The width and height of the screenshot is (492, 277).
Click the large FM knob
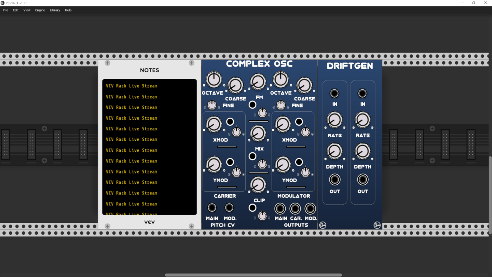click(x=258, y=82)
